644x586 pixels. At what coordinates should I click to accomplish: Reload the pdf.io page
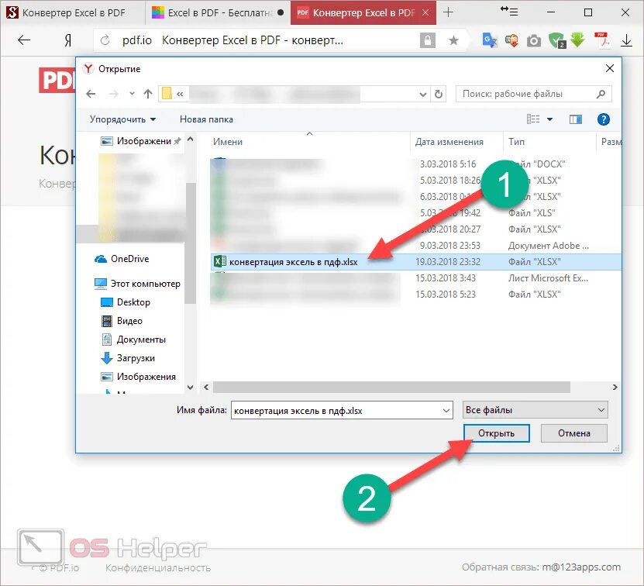coord(105,40)
